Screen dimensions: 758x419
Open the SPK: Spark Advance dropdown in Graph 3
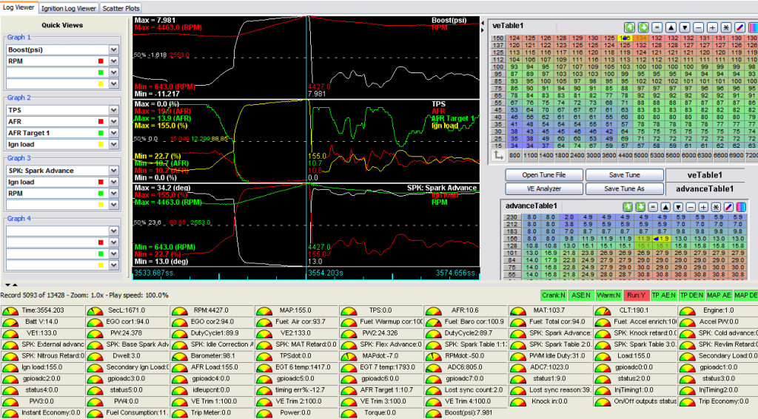click(x=113, y=170)
